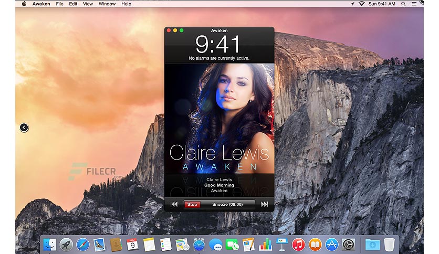Skip to the previous track
Image resolution: width=439 pixels, height=254 pixels.
click(x=174, y=205)
